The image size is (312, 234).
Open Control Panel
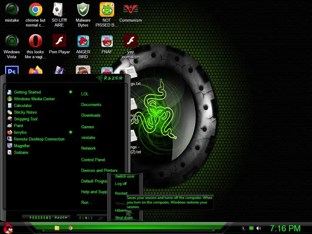point(93,160)
